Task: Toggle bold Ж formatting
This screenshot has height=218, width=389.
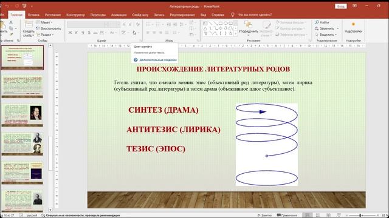Action: pyautogui.click(x=70, y=33)
